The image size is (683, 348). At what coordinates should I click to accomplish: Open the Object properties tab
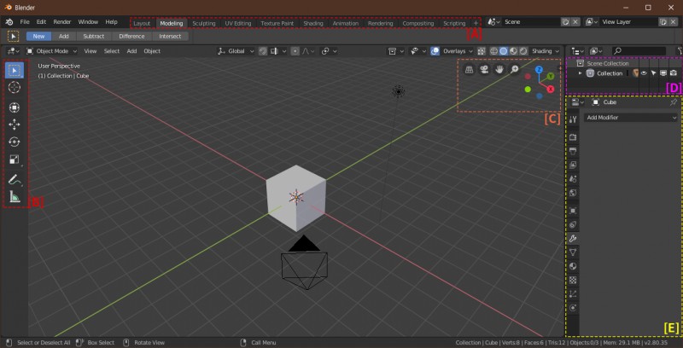[573, 211]
